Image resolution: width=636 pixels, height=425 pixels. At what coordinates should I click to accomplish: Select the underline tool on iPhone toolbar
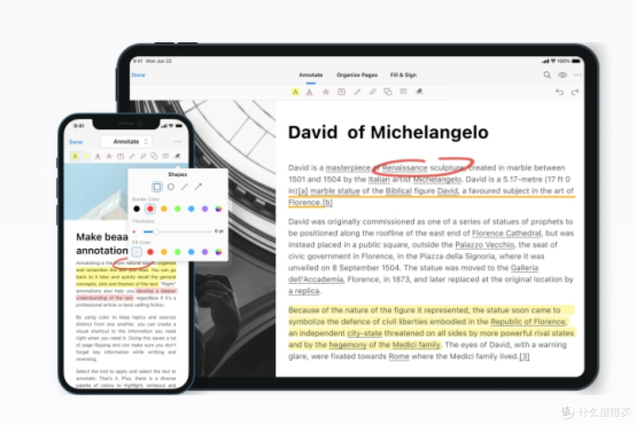click(97, 156)
